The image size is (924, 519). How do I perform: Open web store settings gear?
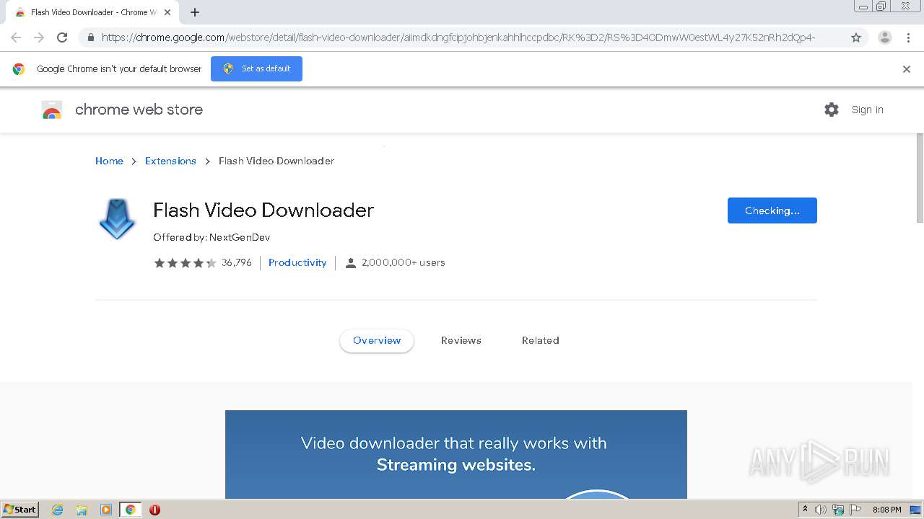point(832,110)
